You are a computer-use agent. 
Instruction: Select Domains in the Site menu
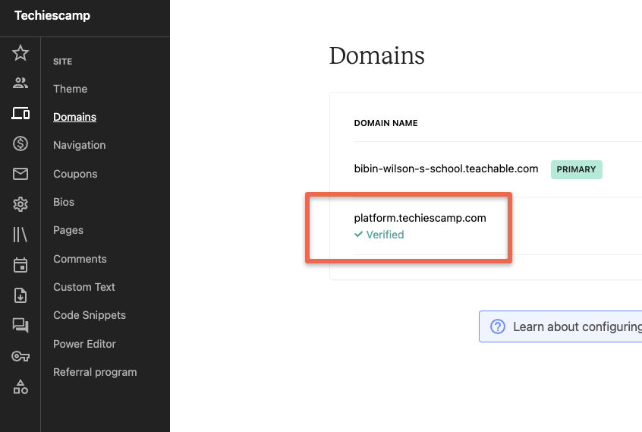(x=74, y=117)
